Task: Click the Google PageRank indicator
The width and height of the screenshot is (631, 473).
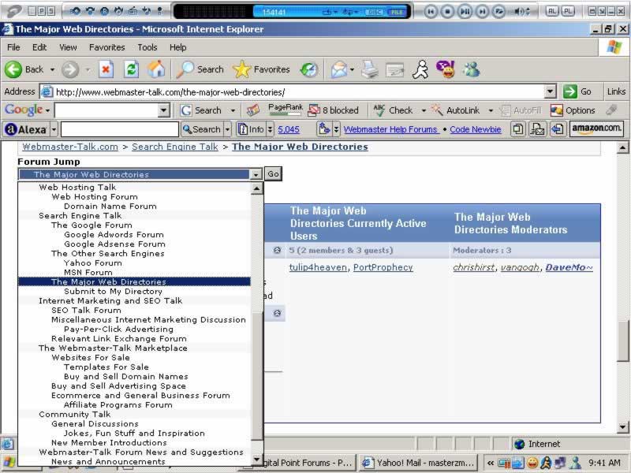Action: point(286,110)
